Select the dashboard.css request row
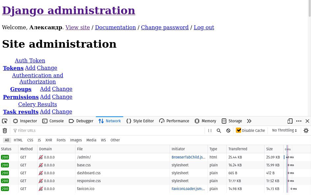The image size is (311, 195). pos(155,173)
